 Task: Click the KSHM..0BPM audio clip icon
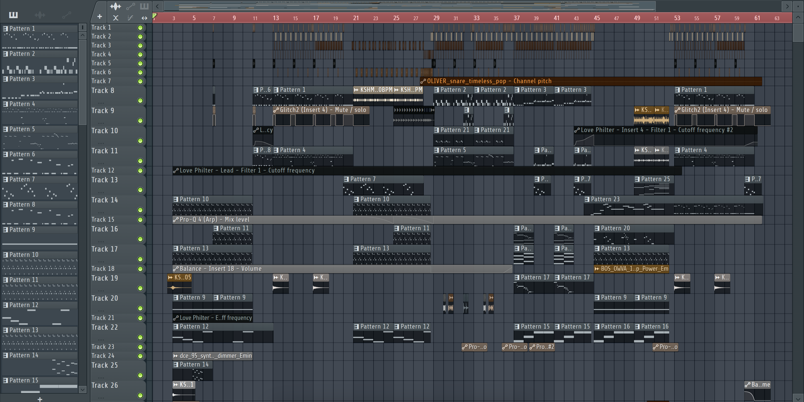point(356,90)
